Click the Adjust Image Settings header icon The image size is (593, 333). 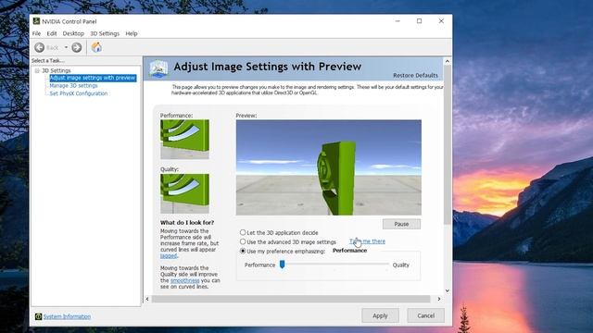158,68
